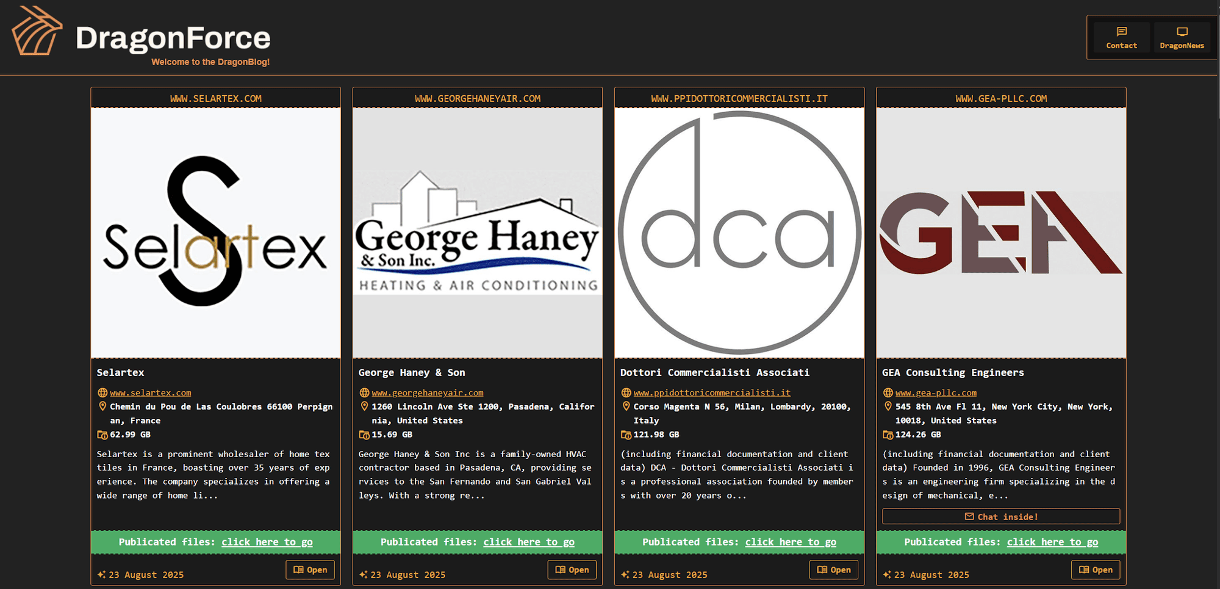Viewport: 1220px width, 589px height.
Task: Select the Selartex logo thumbnail
Action: click(216, 233)
